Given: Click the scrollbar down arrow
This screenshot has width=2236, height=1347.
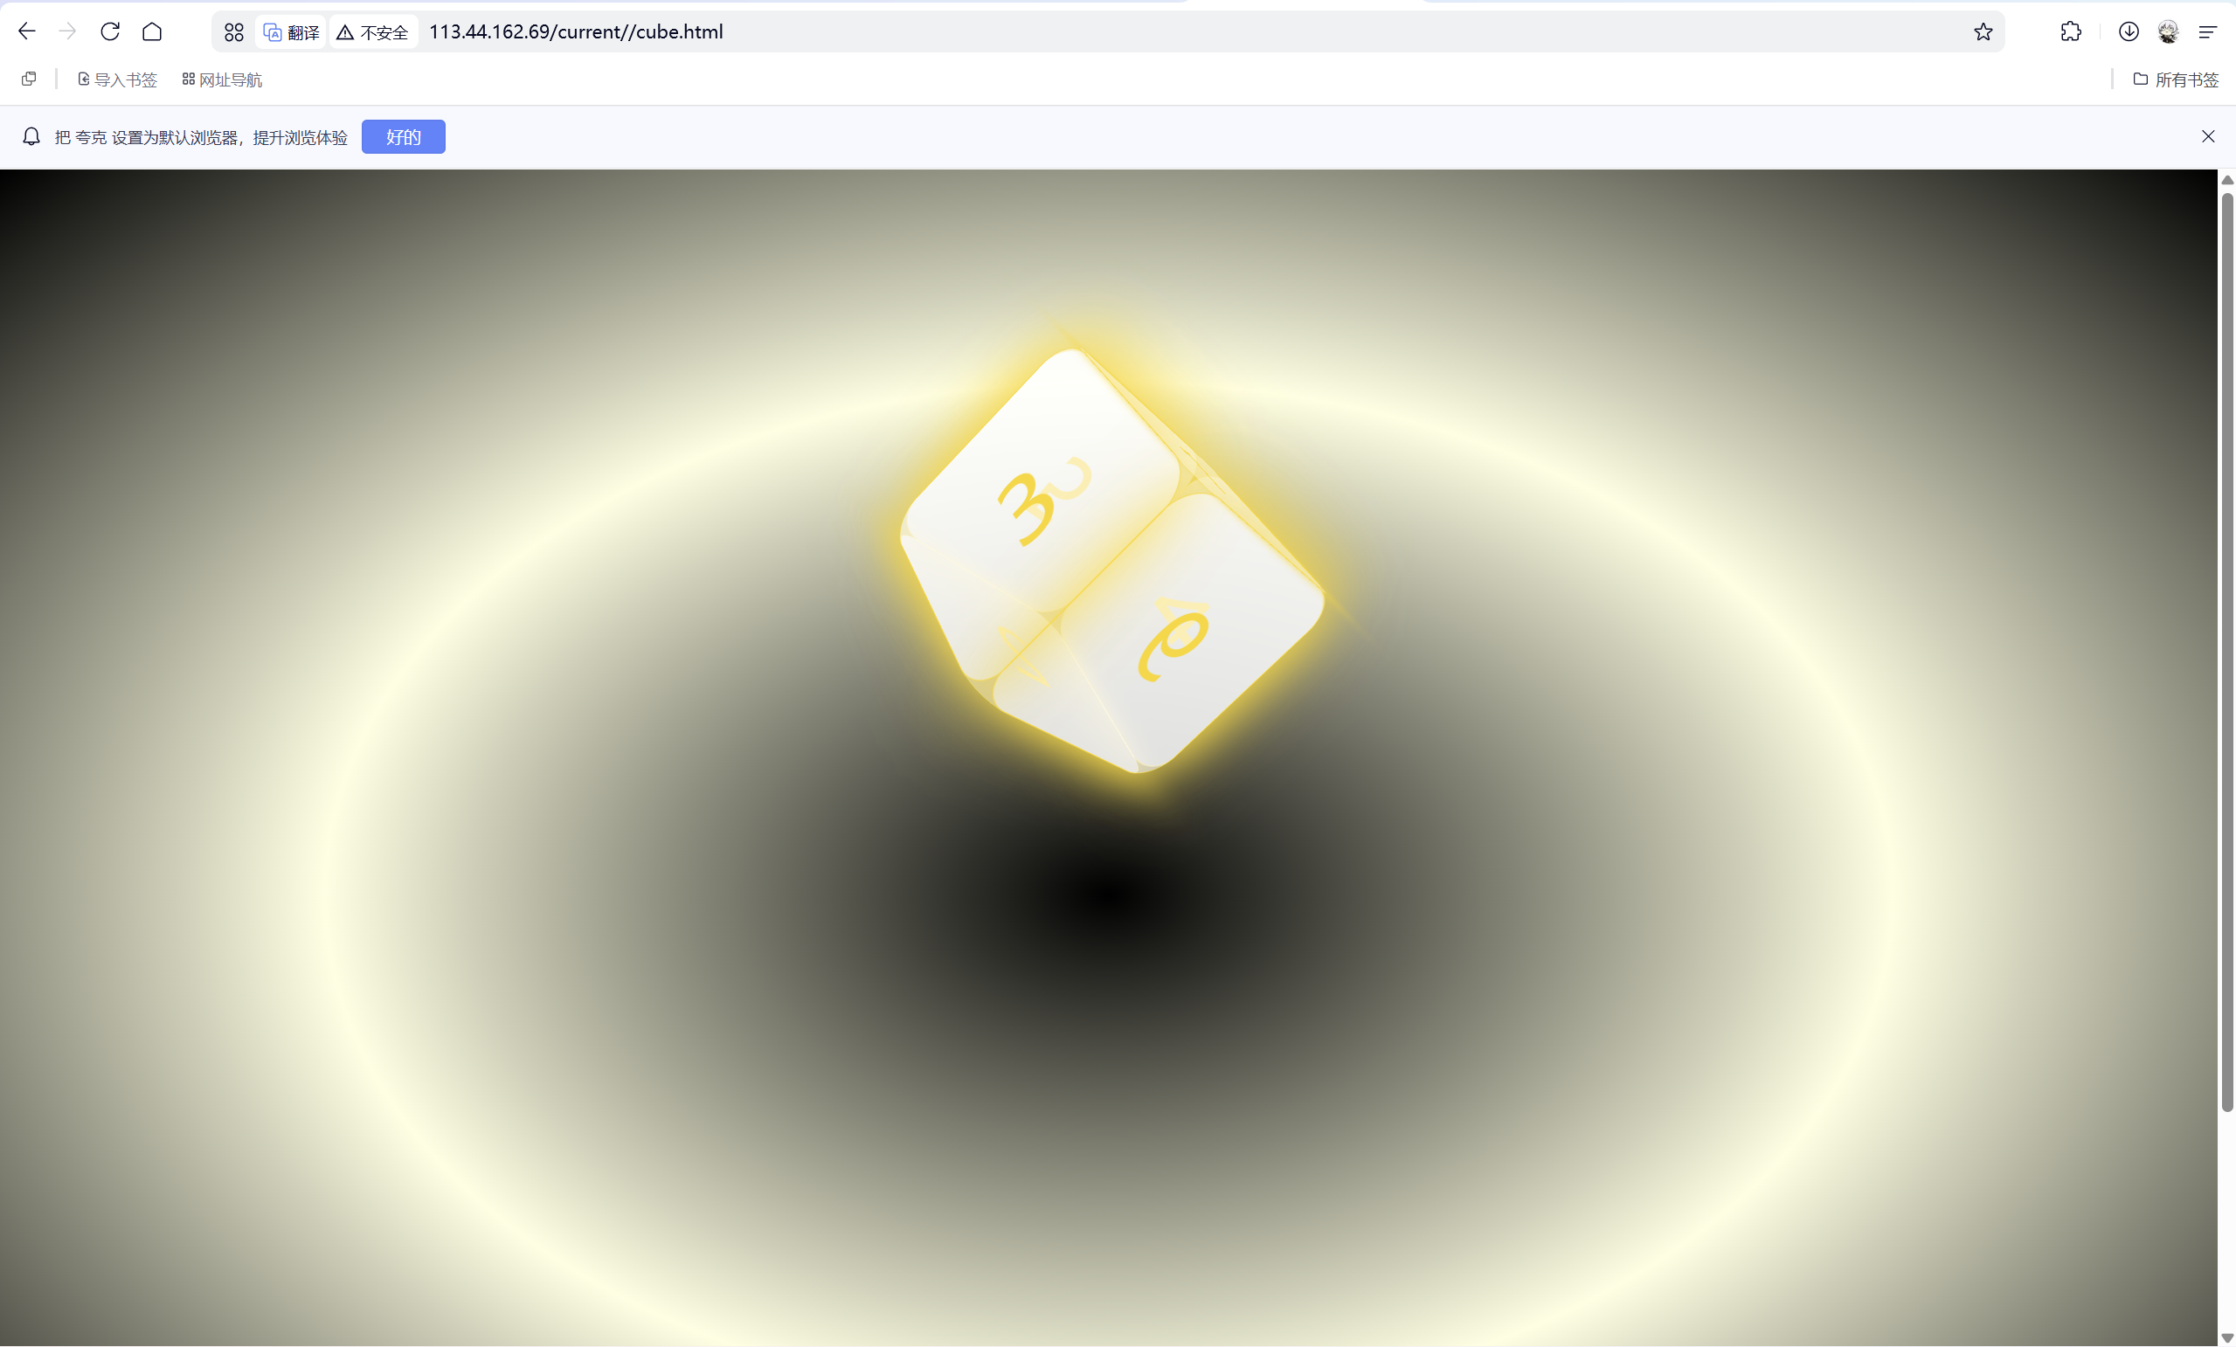Looking at the screenshot, I should point(2227,1338).
